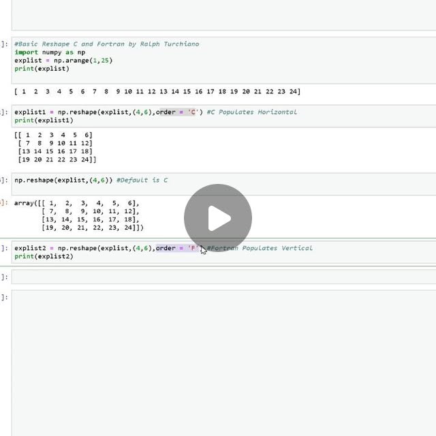Click the small empty cell below explist2 cell

[223, 277]
